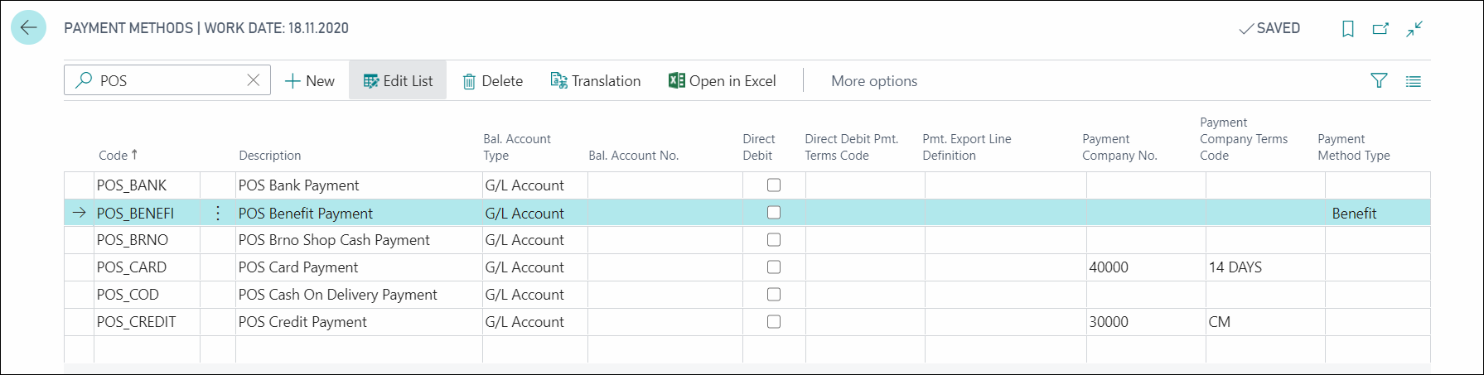Open Direct Debit column header
Image resolution: width=1484 pixels, height=375 pixels.
(x=758, y=147)
